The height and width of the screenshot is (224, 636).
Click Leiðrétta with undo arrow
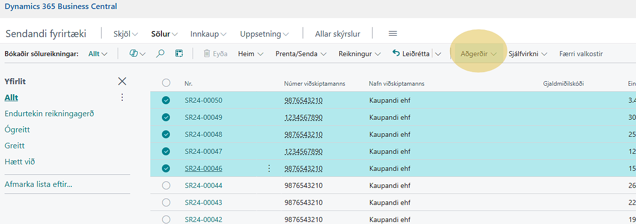click(x=411, y=54)
